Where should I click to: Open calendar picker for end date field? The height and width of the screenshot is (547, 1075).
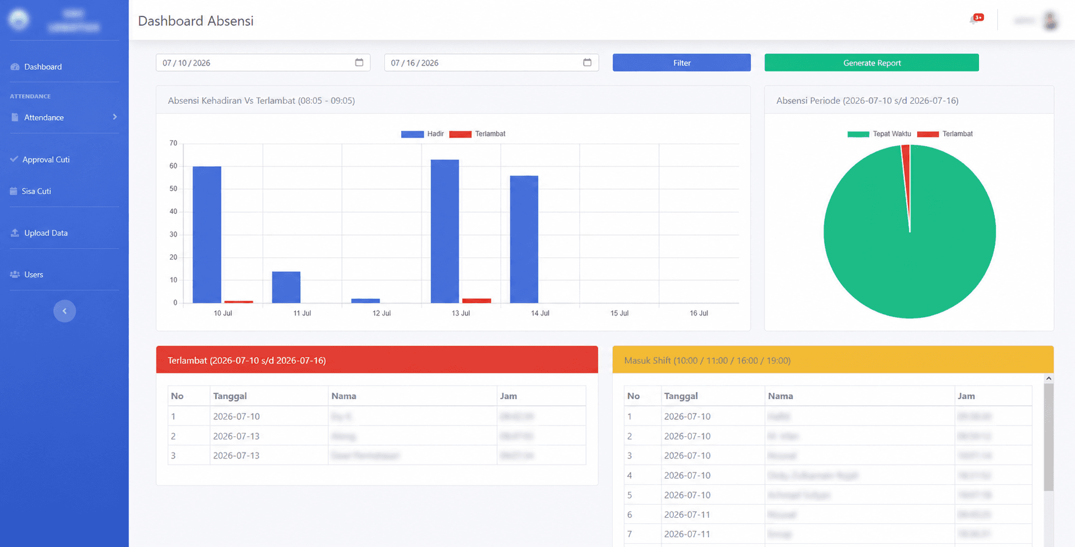(x=587, y=62)
